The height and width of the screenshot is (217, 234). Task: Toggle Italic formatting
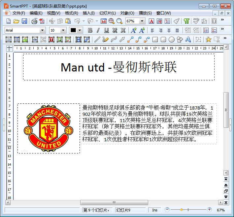[x=98, y=30]
